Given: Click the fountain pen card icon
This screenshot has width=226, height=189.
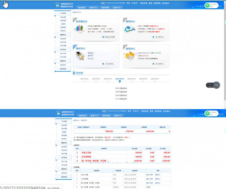Looking at the screenshot, I should [80, 56].
